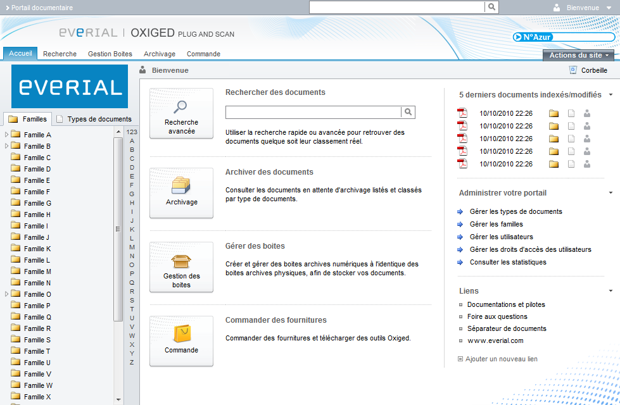Open the Actions du site dropdown
The height and width of the screenshot is (405, 620).
click(x=578, y=55)
